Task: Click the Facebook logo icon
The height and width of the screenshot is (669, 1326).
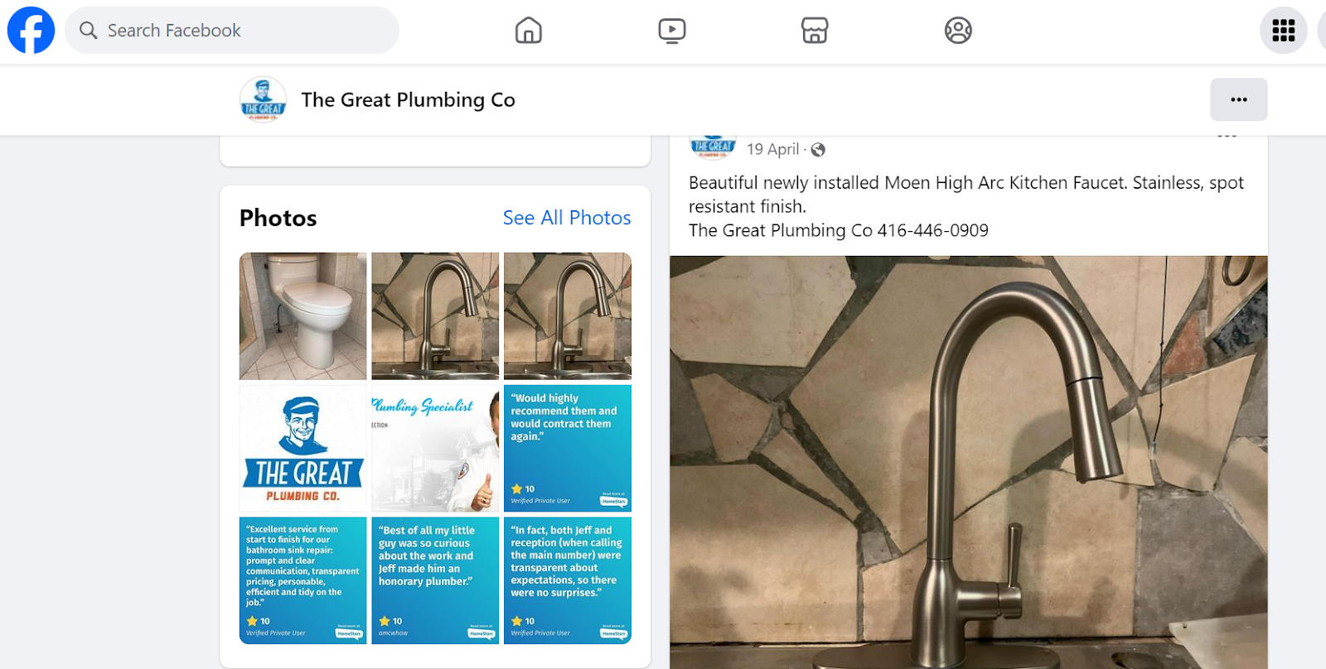Action: tap(31, 31)
